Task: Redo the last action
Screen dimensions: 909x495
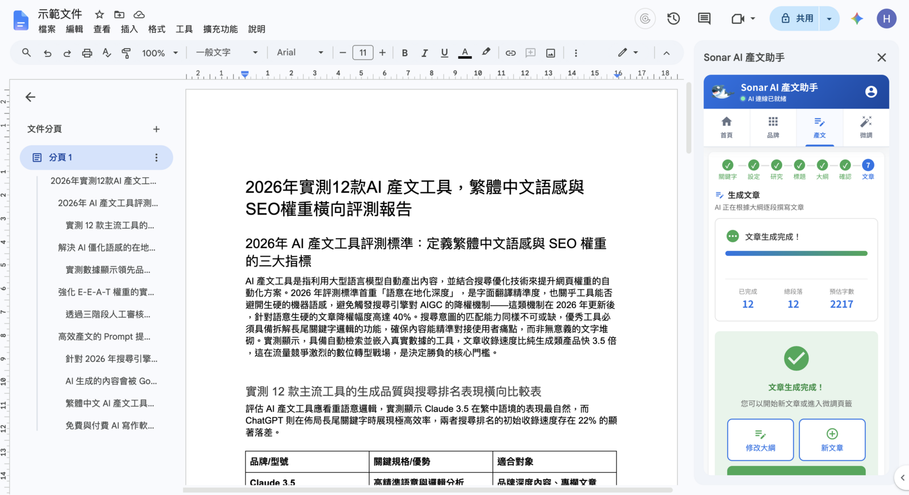Action: [x=67, y=53]
